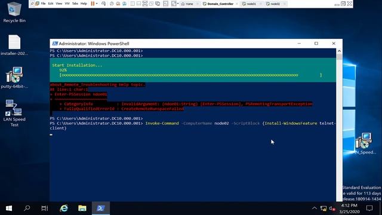Open the Action Center notifications icon
The image size is (382, 215).
click(369, 208)
